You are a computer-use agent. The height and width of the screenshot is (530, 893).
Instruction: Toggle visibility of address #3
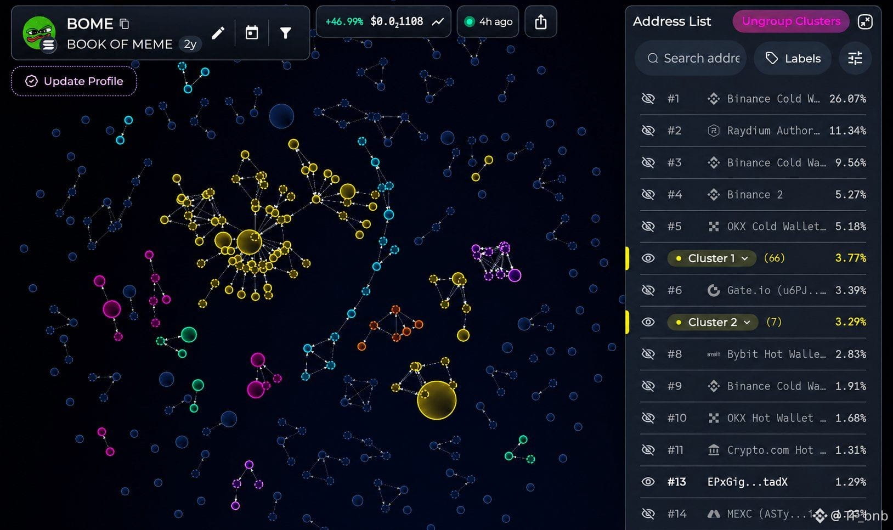pyautogui.click(x=648, y=162)
